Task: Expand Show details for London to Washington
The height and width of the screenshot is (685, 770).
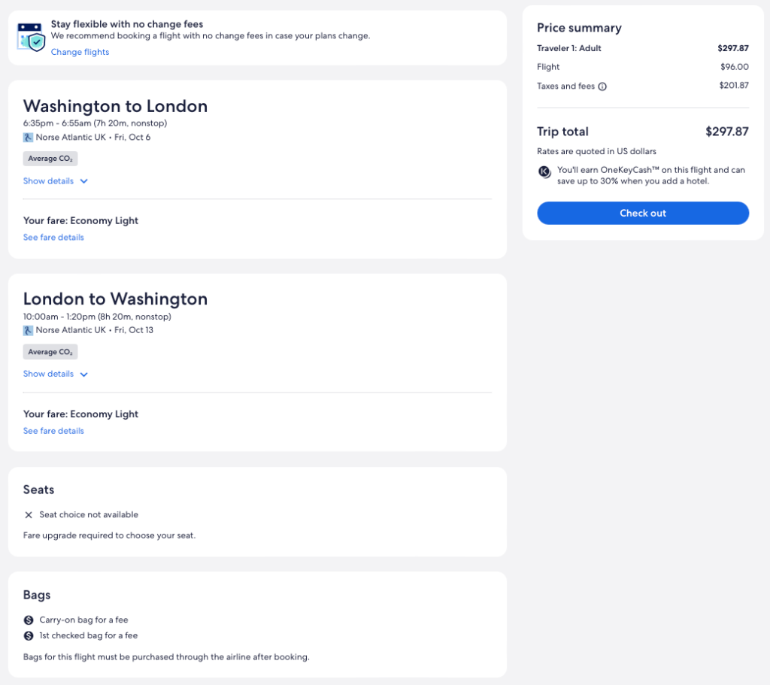Action: tap(49, 374)
